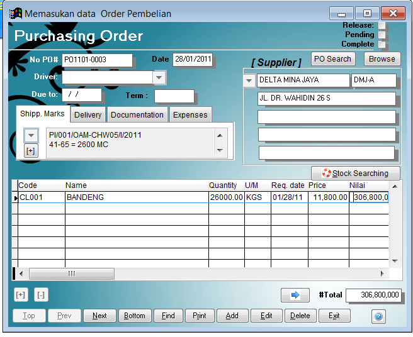Open the Driver dropdown list

coord(159,77)
